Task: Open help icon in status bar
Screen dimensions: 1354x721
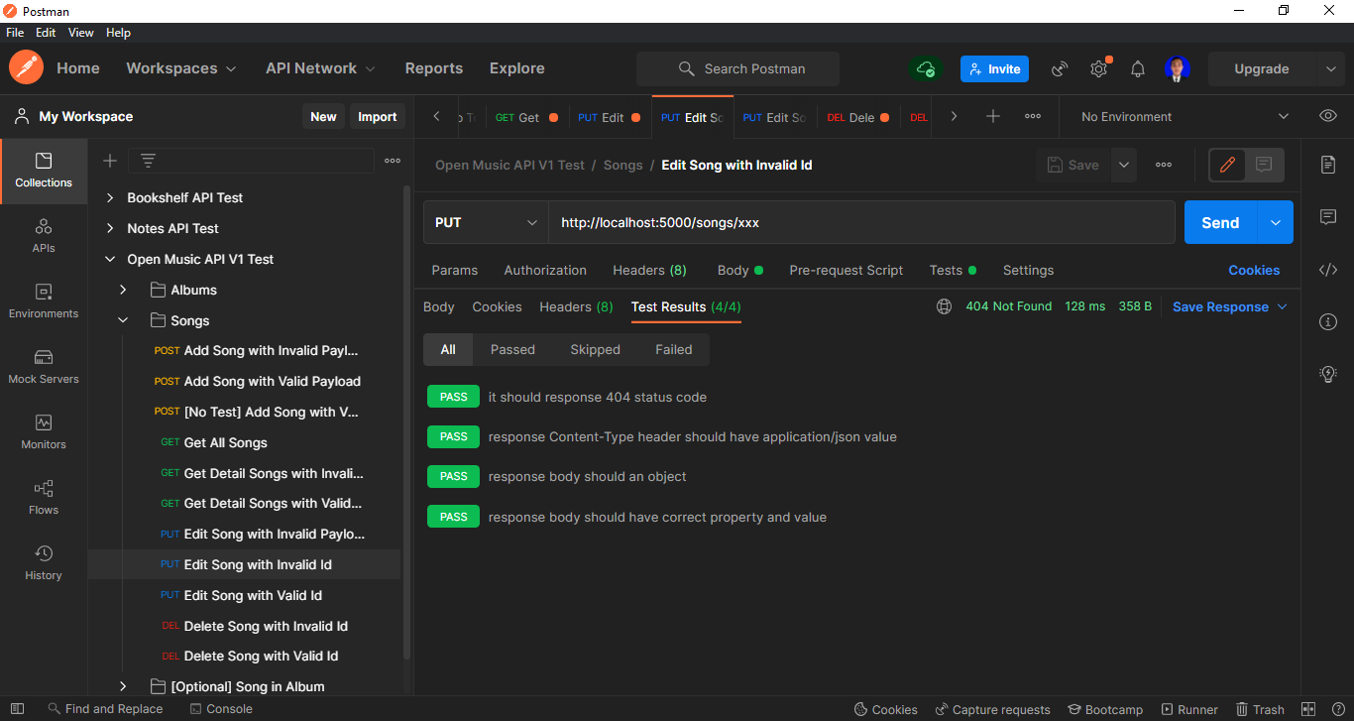Action: point(1336,709)
